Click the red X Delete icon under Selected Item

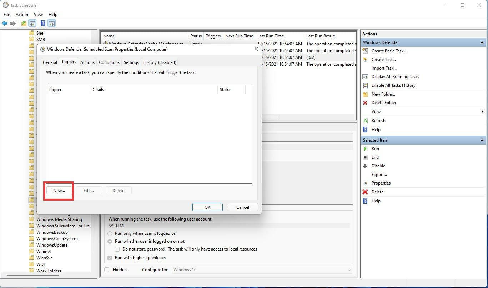click(365, 192)
